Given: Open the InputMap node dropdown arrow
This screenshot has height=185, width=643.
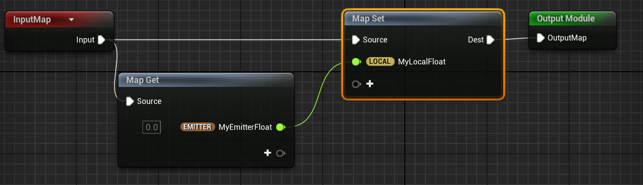Looking at the screenshot, I should tap(71, 20).
